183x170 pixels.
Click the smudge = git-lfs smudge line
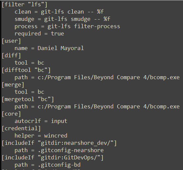[62, 19]
